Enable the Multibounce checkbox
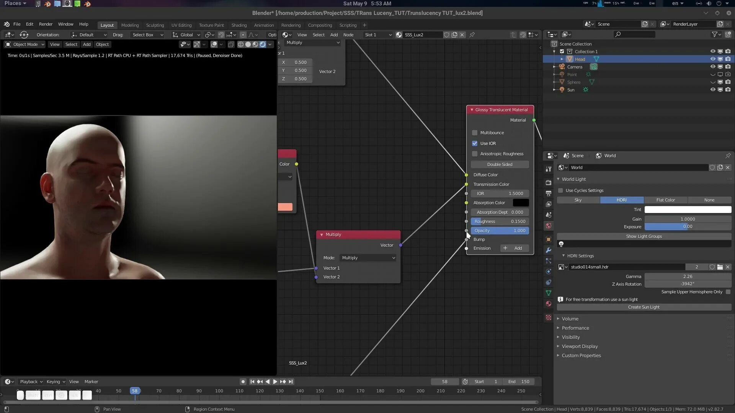The image size is (735, 413). [475, 133]
